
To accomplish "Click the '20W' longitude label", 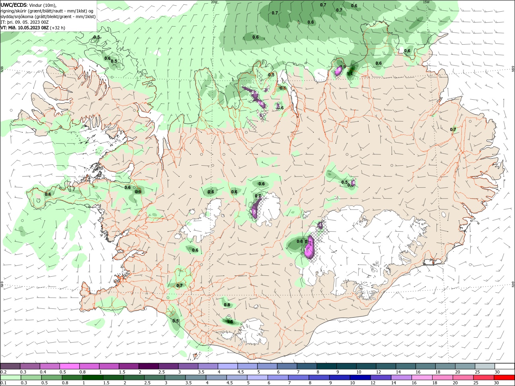I will 214,2.
